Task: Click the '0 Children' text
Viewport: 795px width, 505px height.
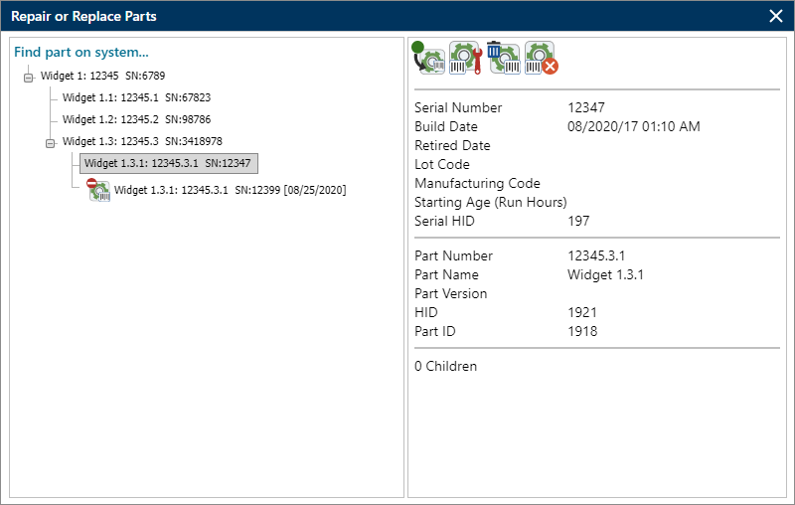Action: pos(445,366)
